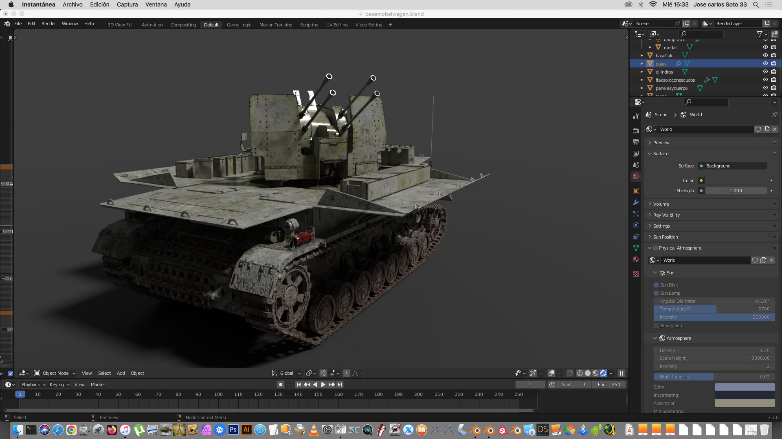This screenshot has width=782, height=439.
Task: Jump to the timeline end frame
Action: click(x=340, y=385)
